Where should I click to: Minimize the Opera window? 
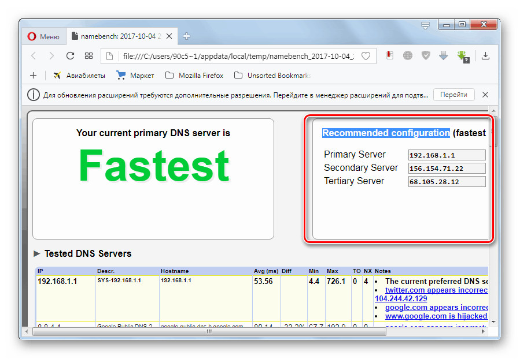447,25
